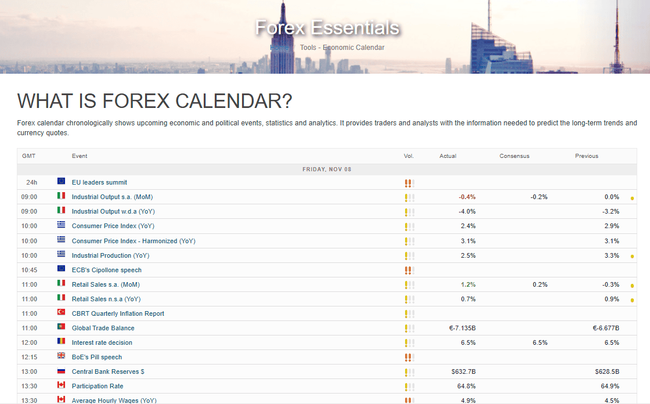Click the Russia flag next to Central Bank Reserves $
The width and height of the screenshot is (650, 404).
[61, 371]
